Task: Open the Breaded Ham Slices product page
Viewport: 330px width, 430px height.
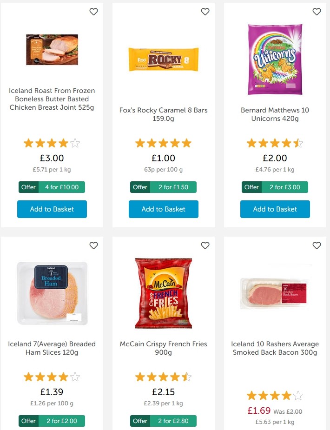Action: (x=52, y=348)
